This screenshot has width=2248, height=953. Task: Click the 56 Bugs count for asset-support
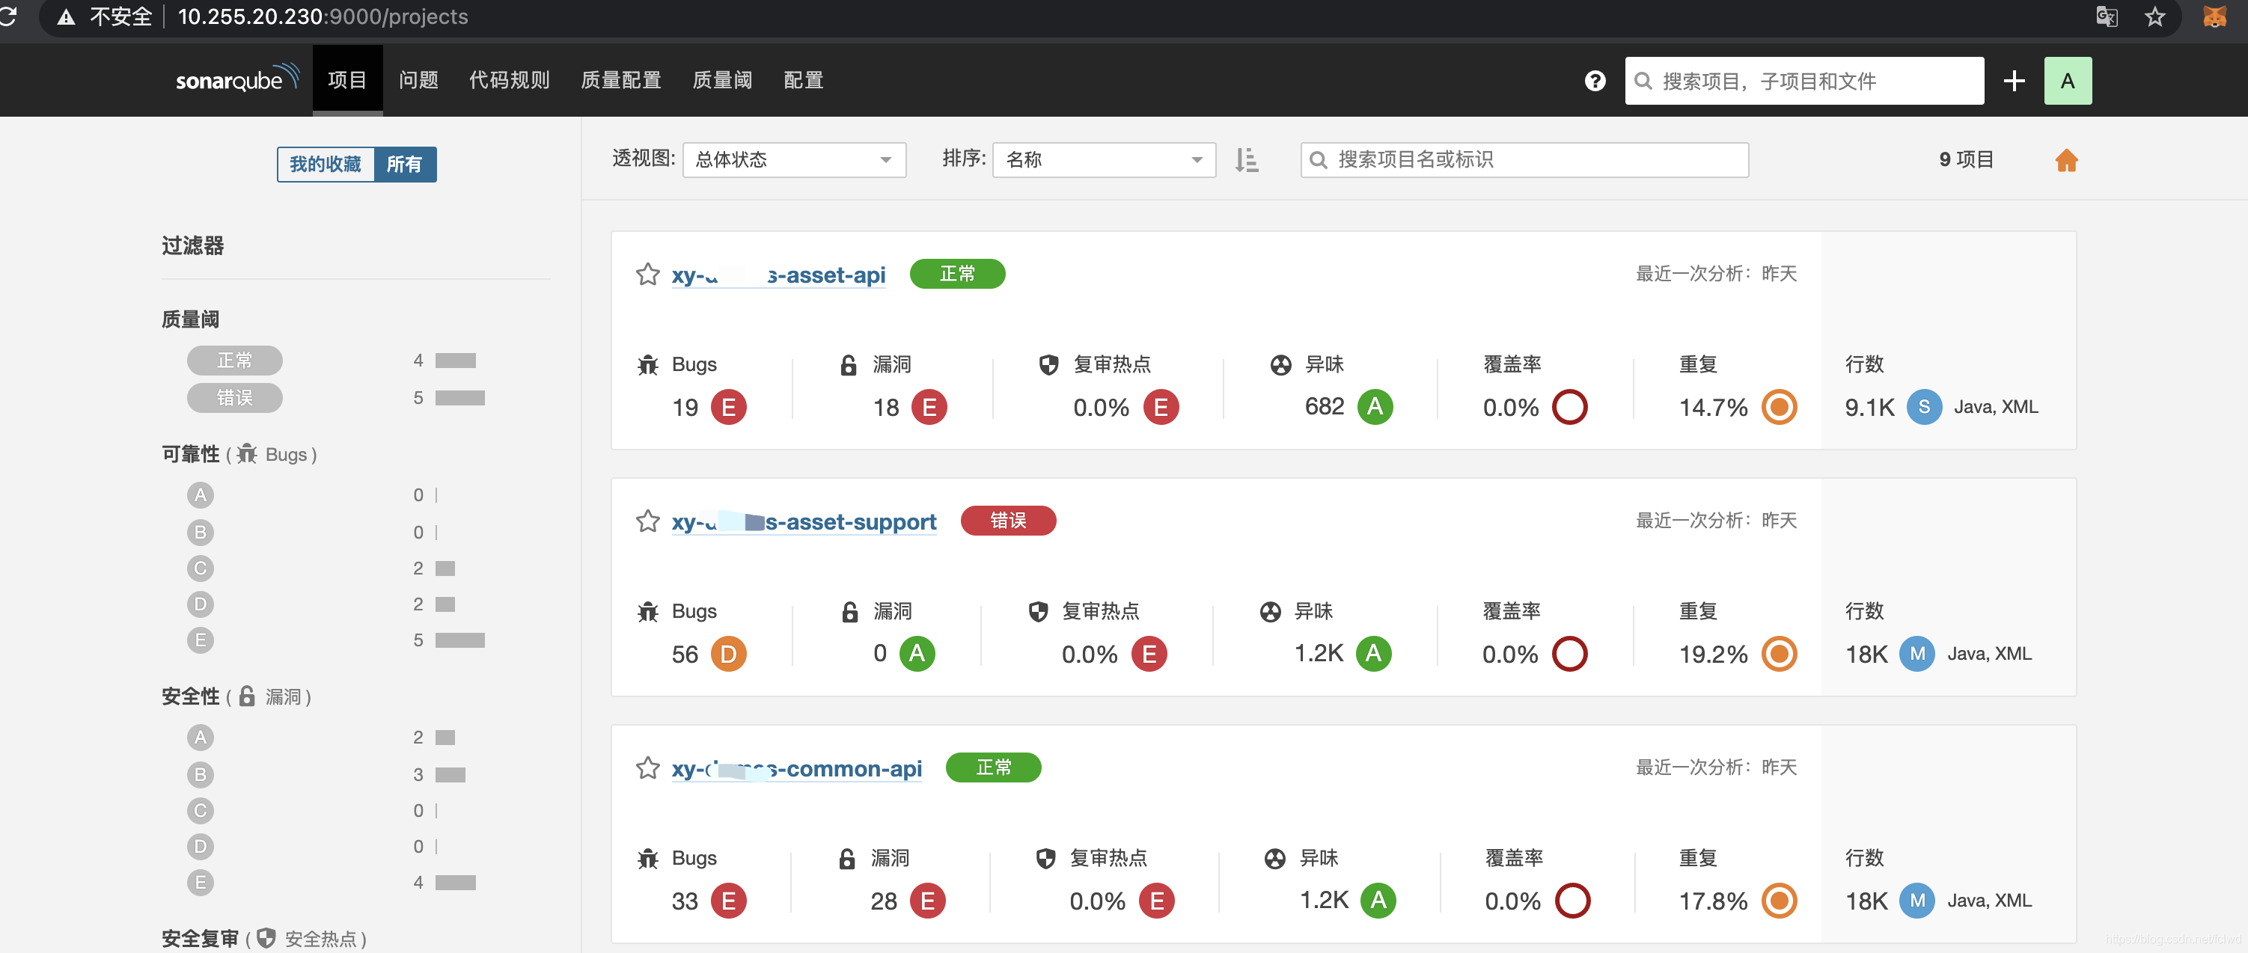(x=685, y=655)
